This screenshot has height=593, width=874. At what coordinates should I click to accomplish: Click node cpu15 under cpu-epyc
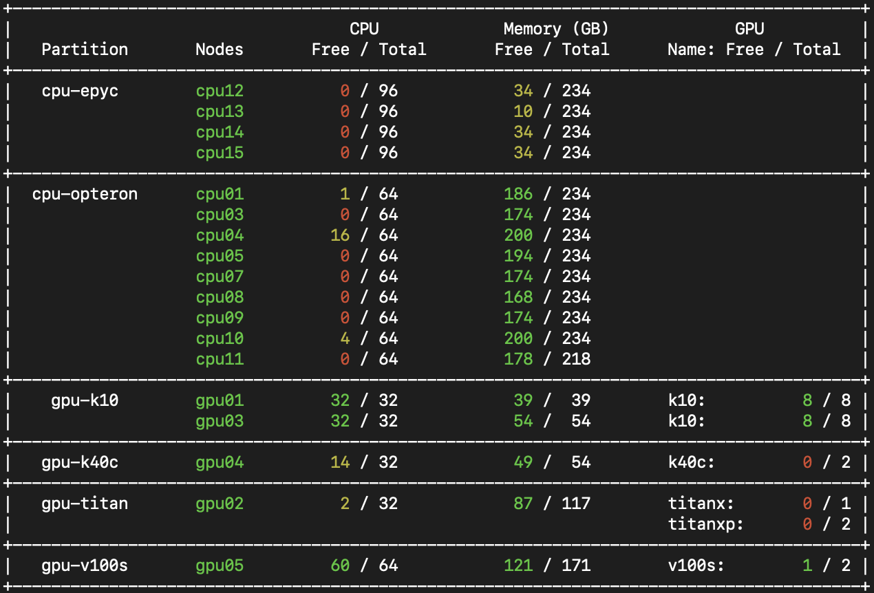coord(219,153)
